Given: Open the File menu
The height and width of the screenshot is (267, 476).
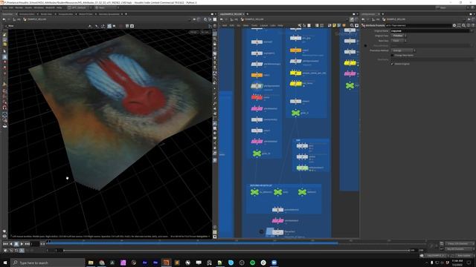Looking at the screenshot, I should (4, 7).
